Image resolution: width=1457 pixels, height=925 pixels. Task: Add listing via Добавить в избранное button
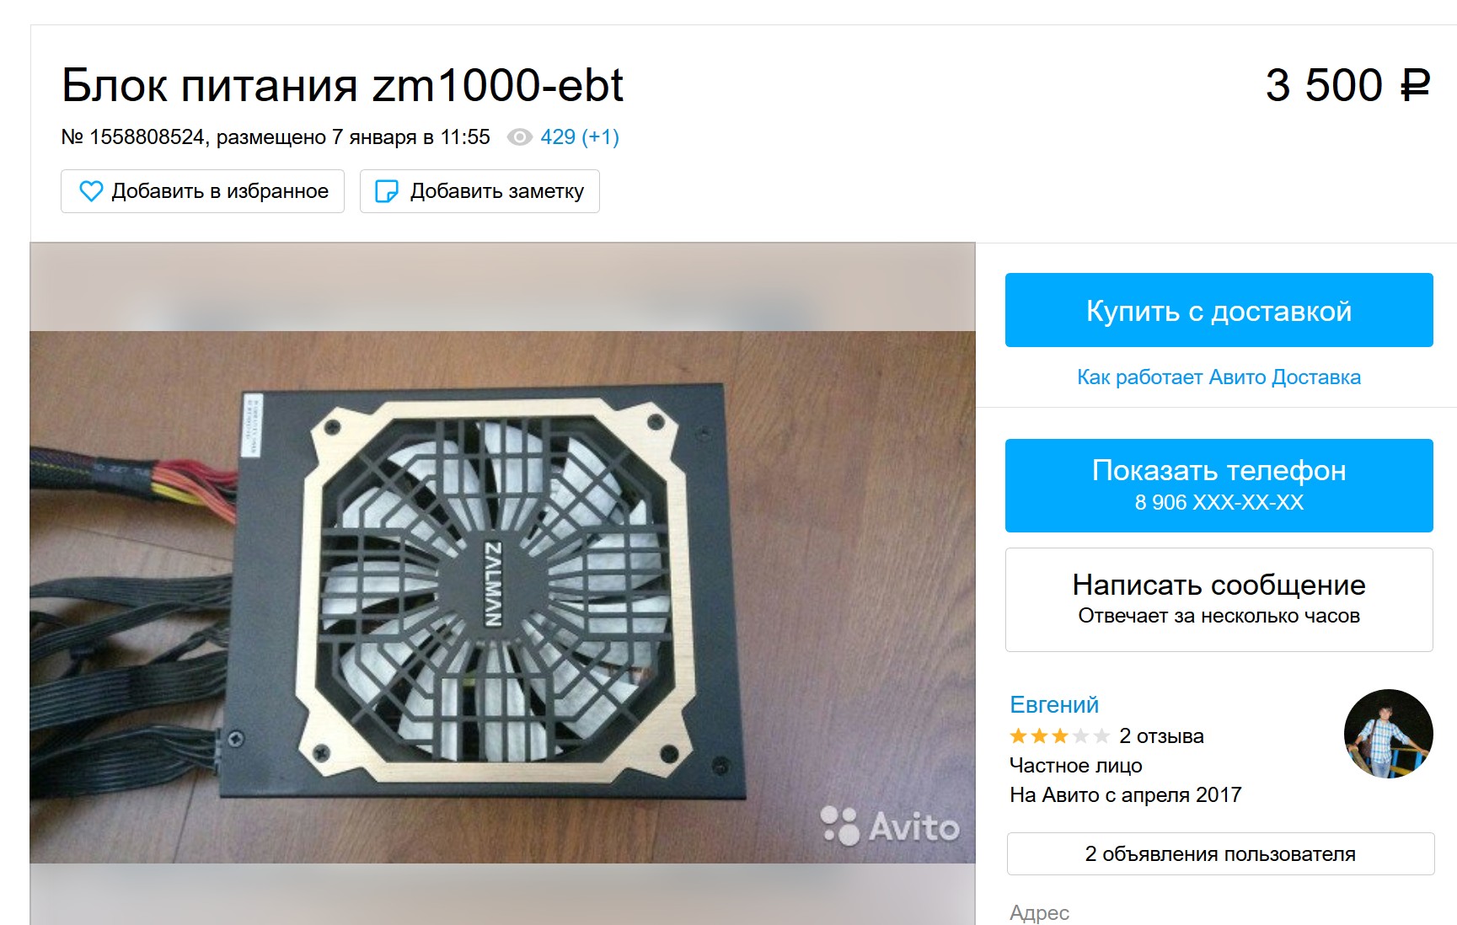point(202,191)
